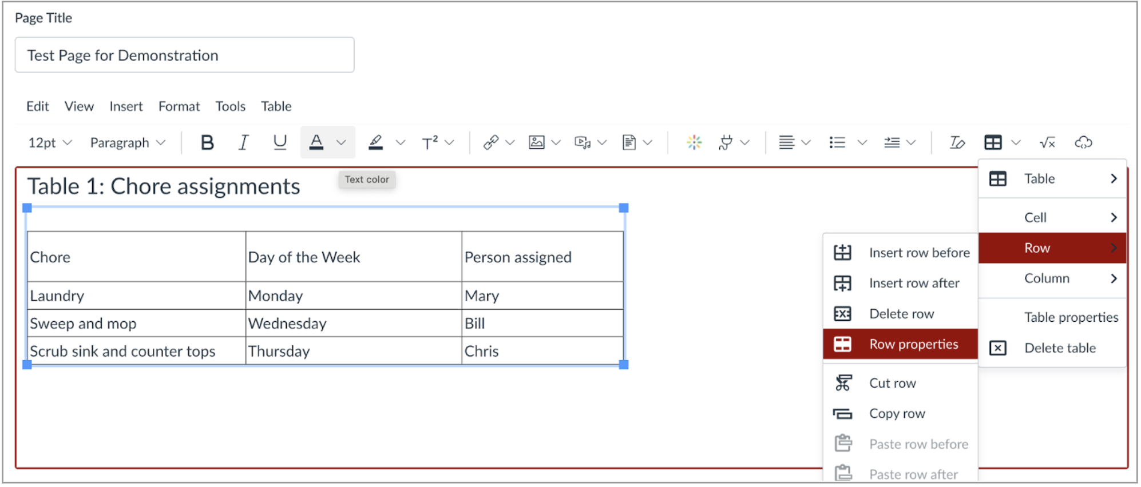Toggle bold formatting in the toolbar
Image resolution: width=1141 pixels, height=487 pixels.
[x=207, y=142]
